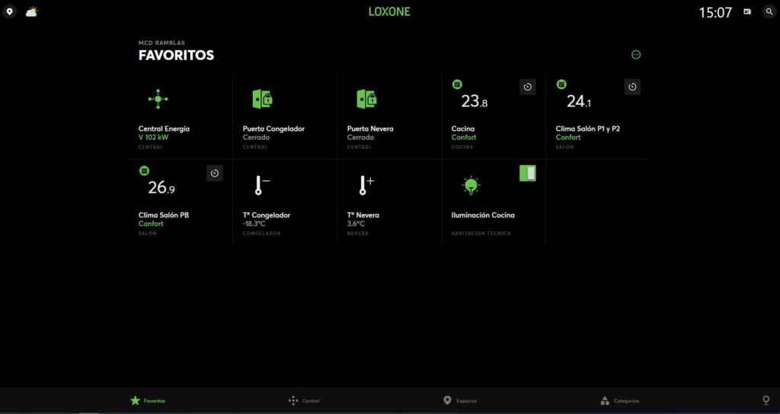This screenshot has width=780, height=414.
Task: Open the Clima Salón P1 y P2 timer options
Action: (x=632, y=87)
